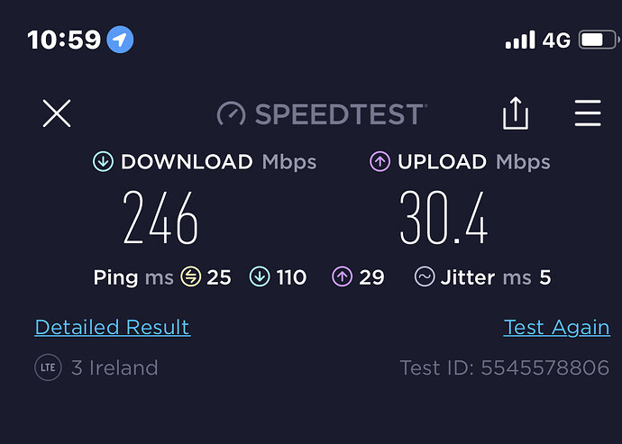Tap the 246 download speed value
This screenshot has width=622, height=444.
pos(160,219)
